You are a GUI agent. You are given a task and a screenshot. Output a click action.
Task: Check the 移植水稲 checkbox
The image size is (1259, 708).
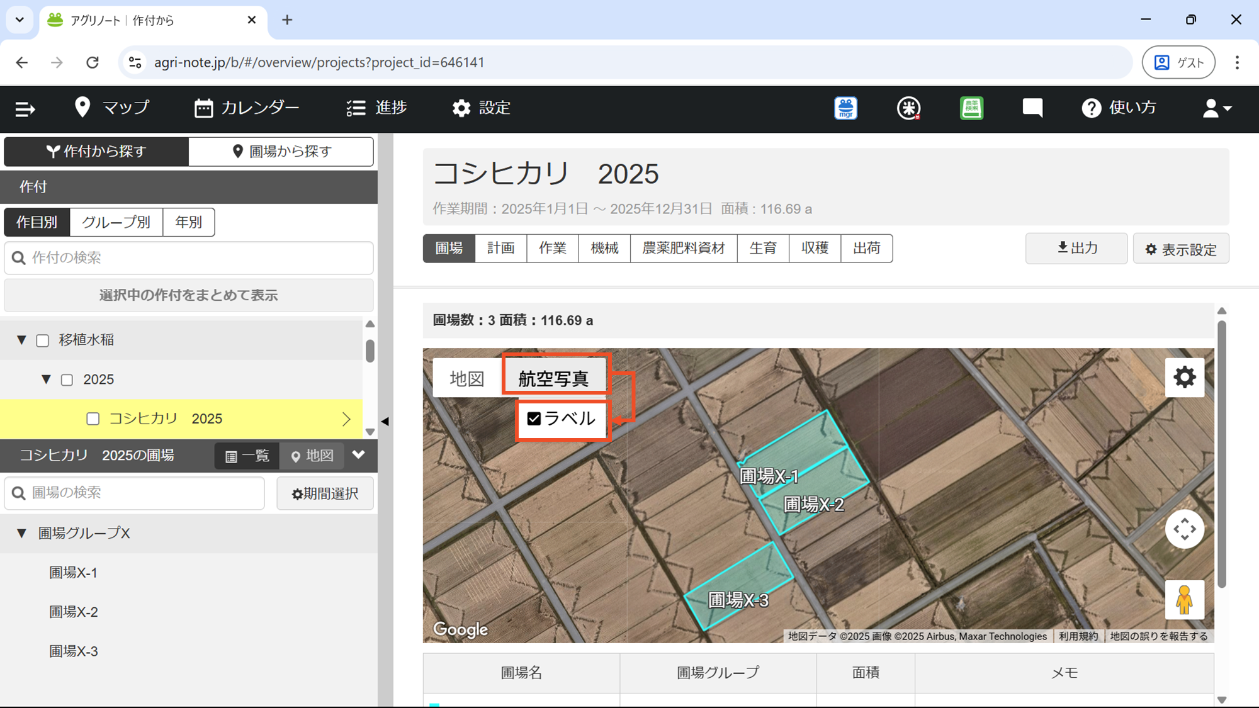point(43,340)
